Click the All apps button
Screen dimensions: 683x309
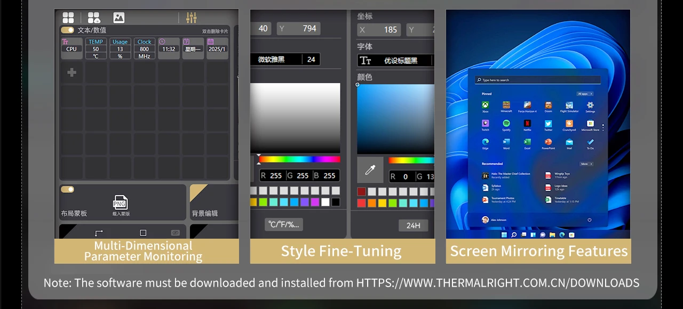[584, 94]
